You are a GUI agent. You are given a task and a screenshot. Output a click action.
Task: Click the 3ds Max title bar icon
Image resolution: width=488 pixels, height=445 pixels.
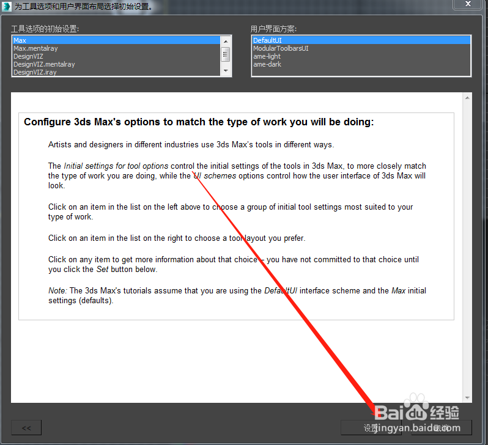tap(7, 7)
